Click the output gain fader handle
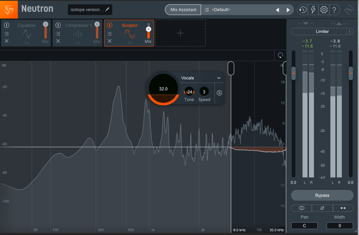The height and width of the screenshot is (235, 359). click(x=351, y=73)
